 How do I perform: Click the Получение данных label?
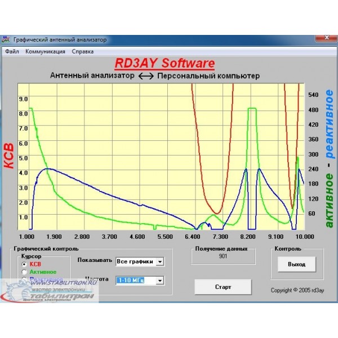(x=221, y=249)
